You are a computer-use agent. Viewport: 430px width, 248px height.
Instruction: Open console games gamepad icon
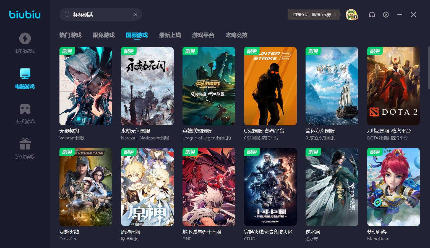(x=25, y=109)
